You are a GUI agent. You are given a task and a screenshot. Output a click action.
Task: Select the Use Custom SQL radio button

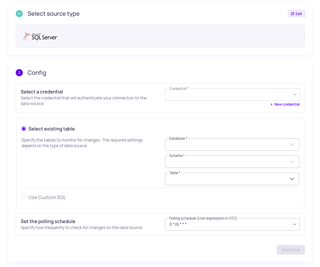point(24,197)
